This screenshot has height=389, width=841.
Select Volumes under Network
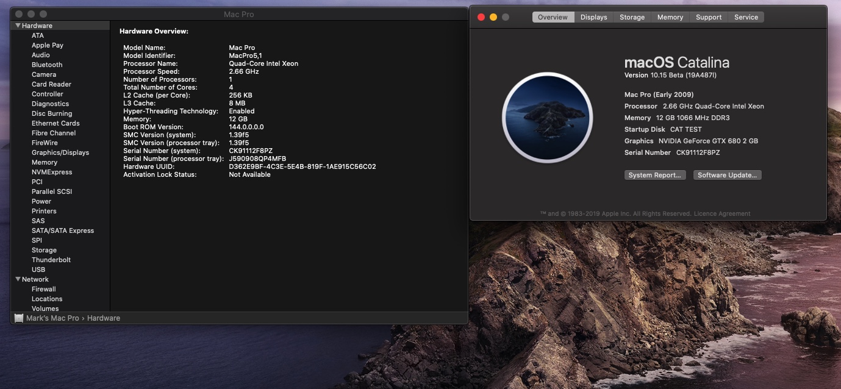(45, 309)
